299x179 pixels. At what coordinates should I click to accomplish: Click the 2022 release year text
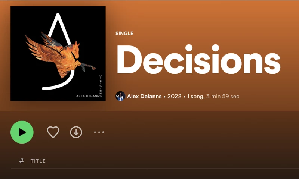click(174, 96)
